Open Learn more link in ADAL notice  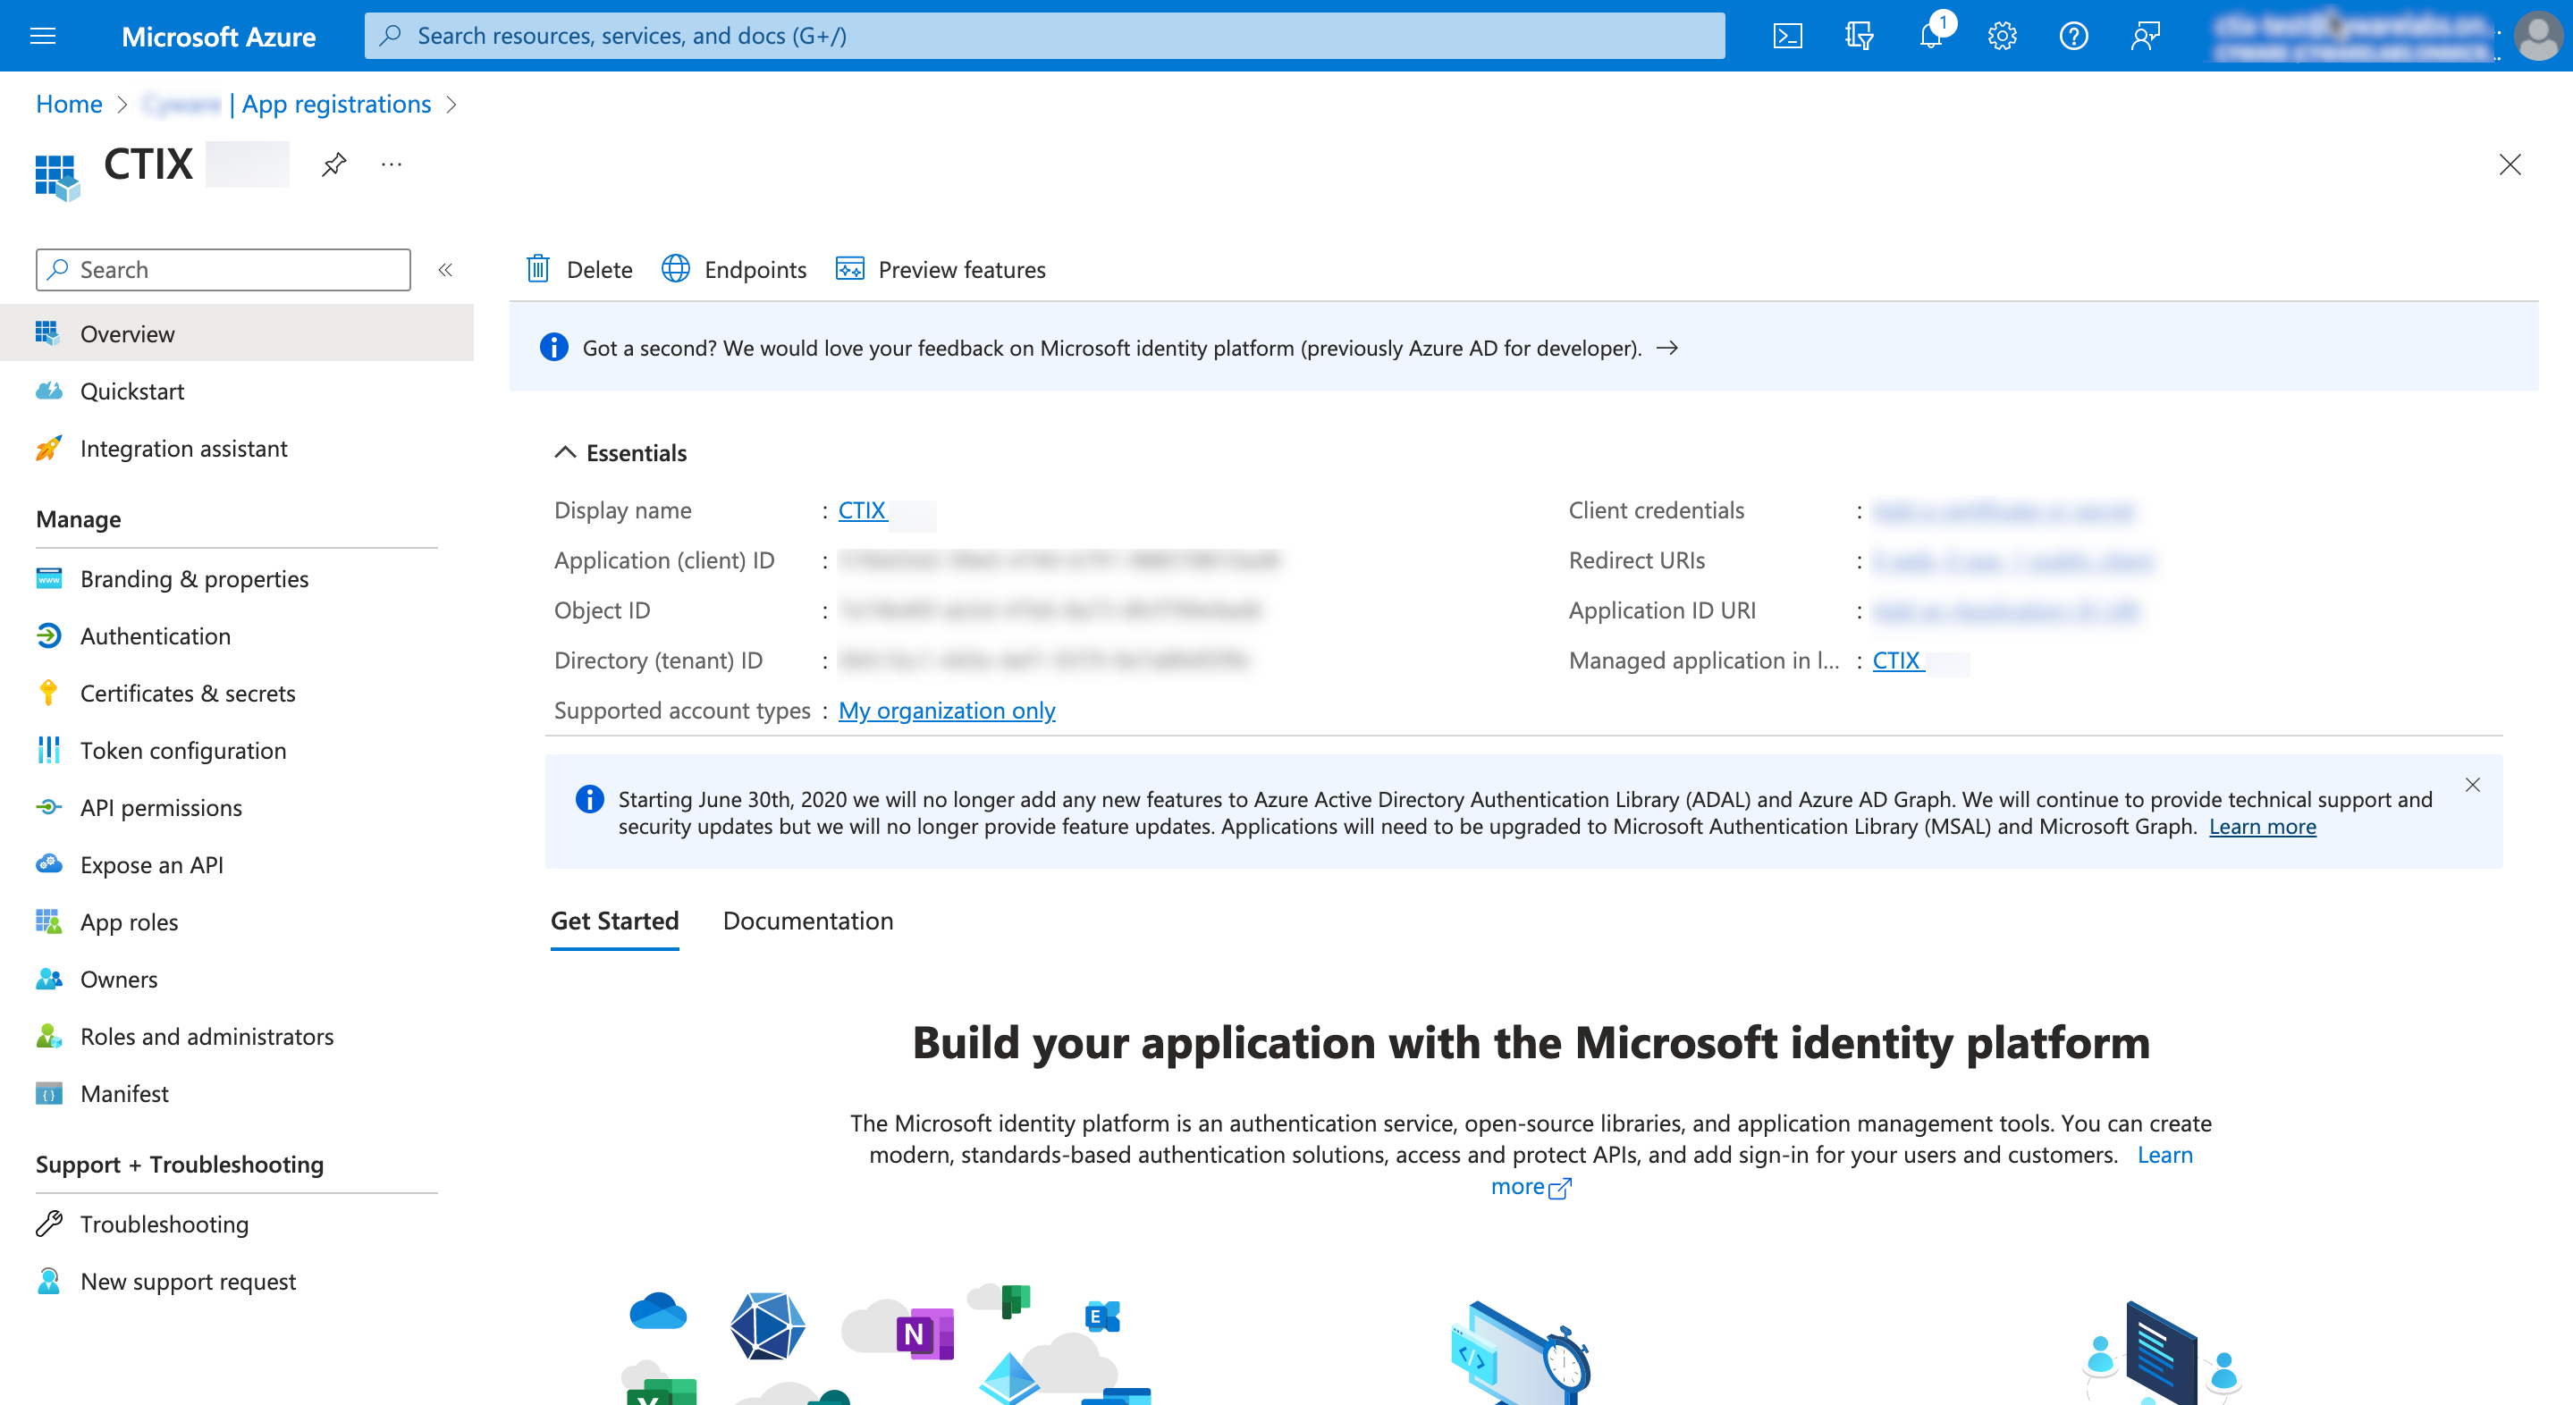click(x=2261, y=827)
